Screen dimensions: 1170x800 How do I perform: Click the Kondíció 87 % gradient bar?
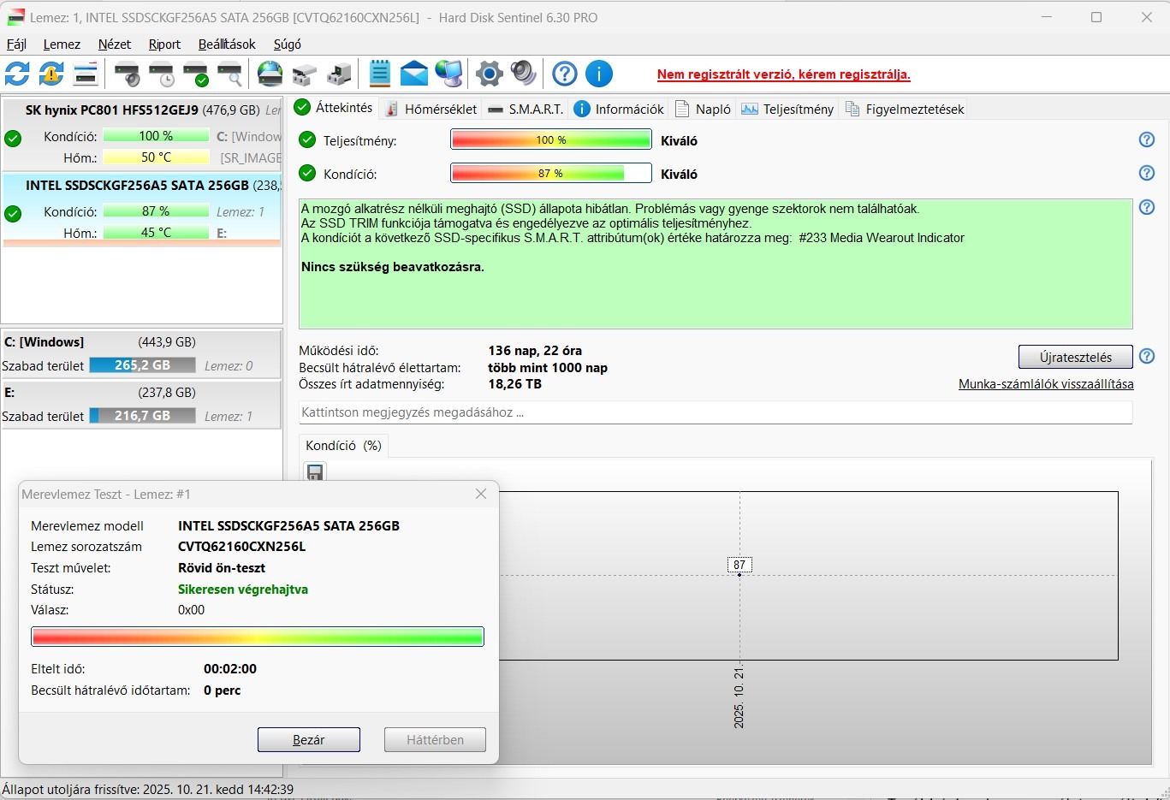(551, 174)
